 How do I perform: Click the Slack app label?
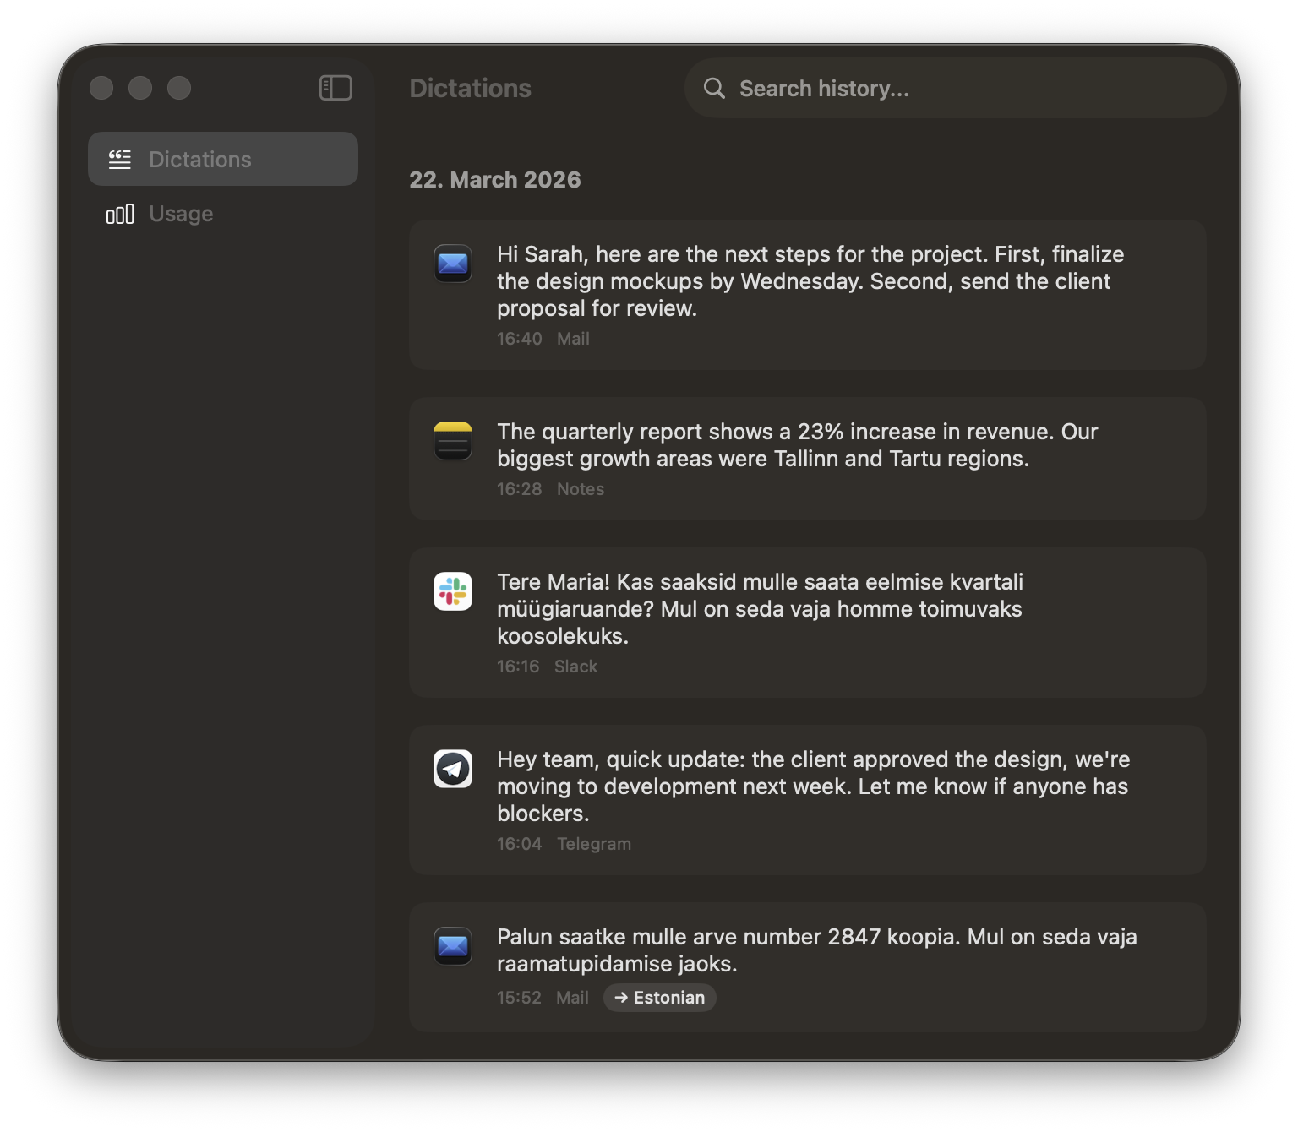[575, 667]
